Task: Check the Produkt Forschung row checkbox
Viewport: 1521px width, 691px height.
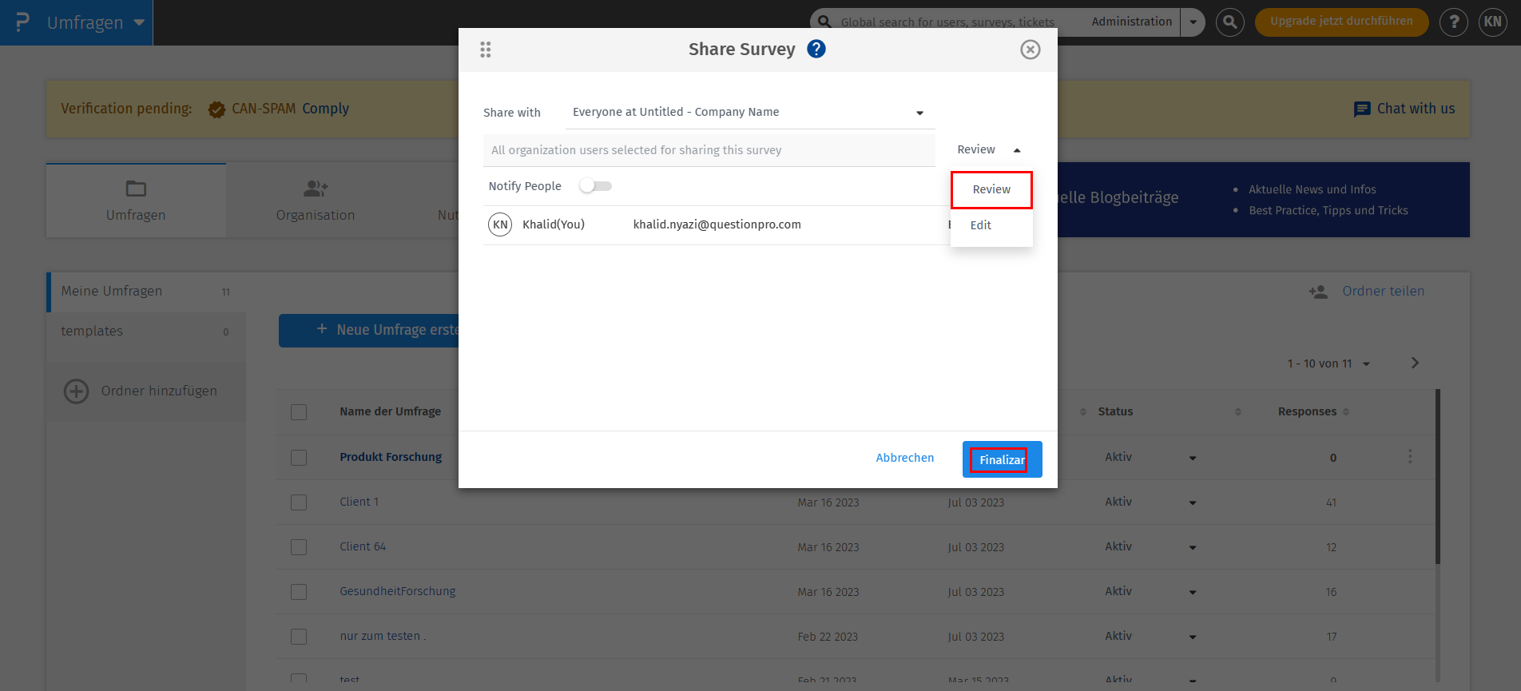Action: pyautogui.click(x=299, y=458)
